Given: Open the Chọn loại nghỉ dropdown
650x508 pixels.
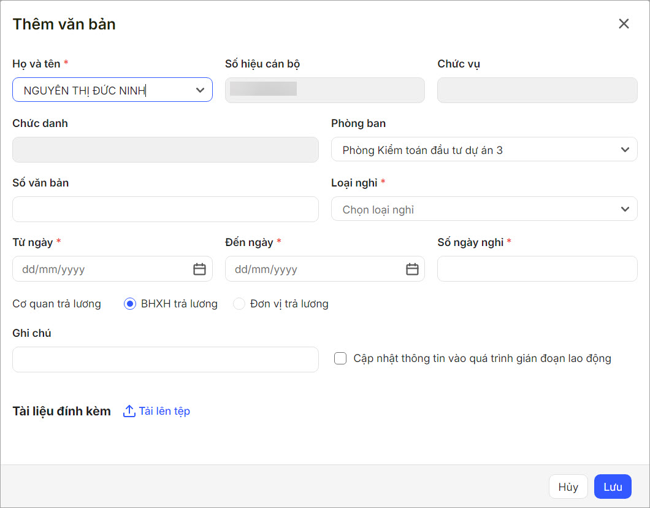Looking at the screenshot, I should tap(484, 209).
